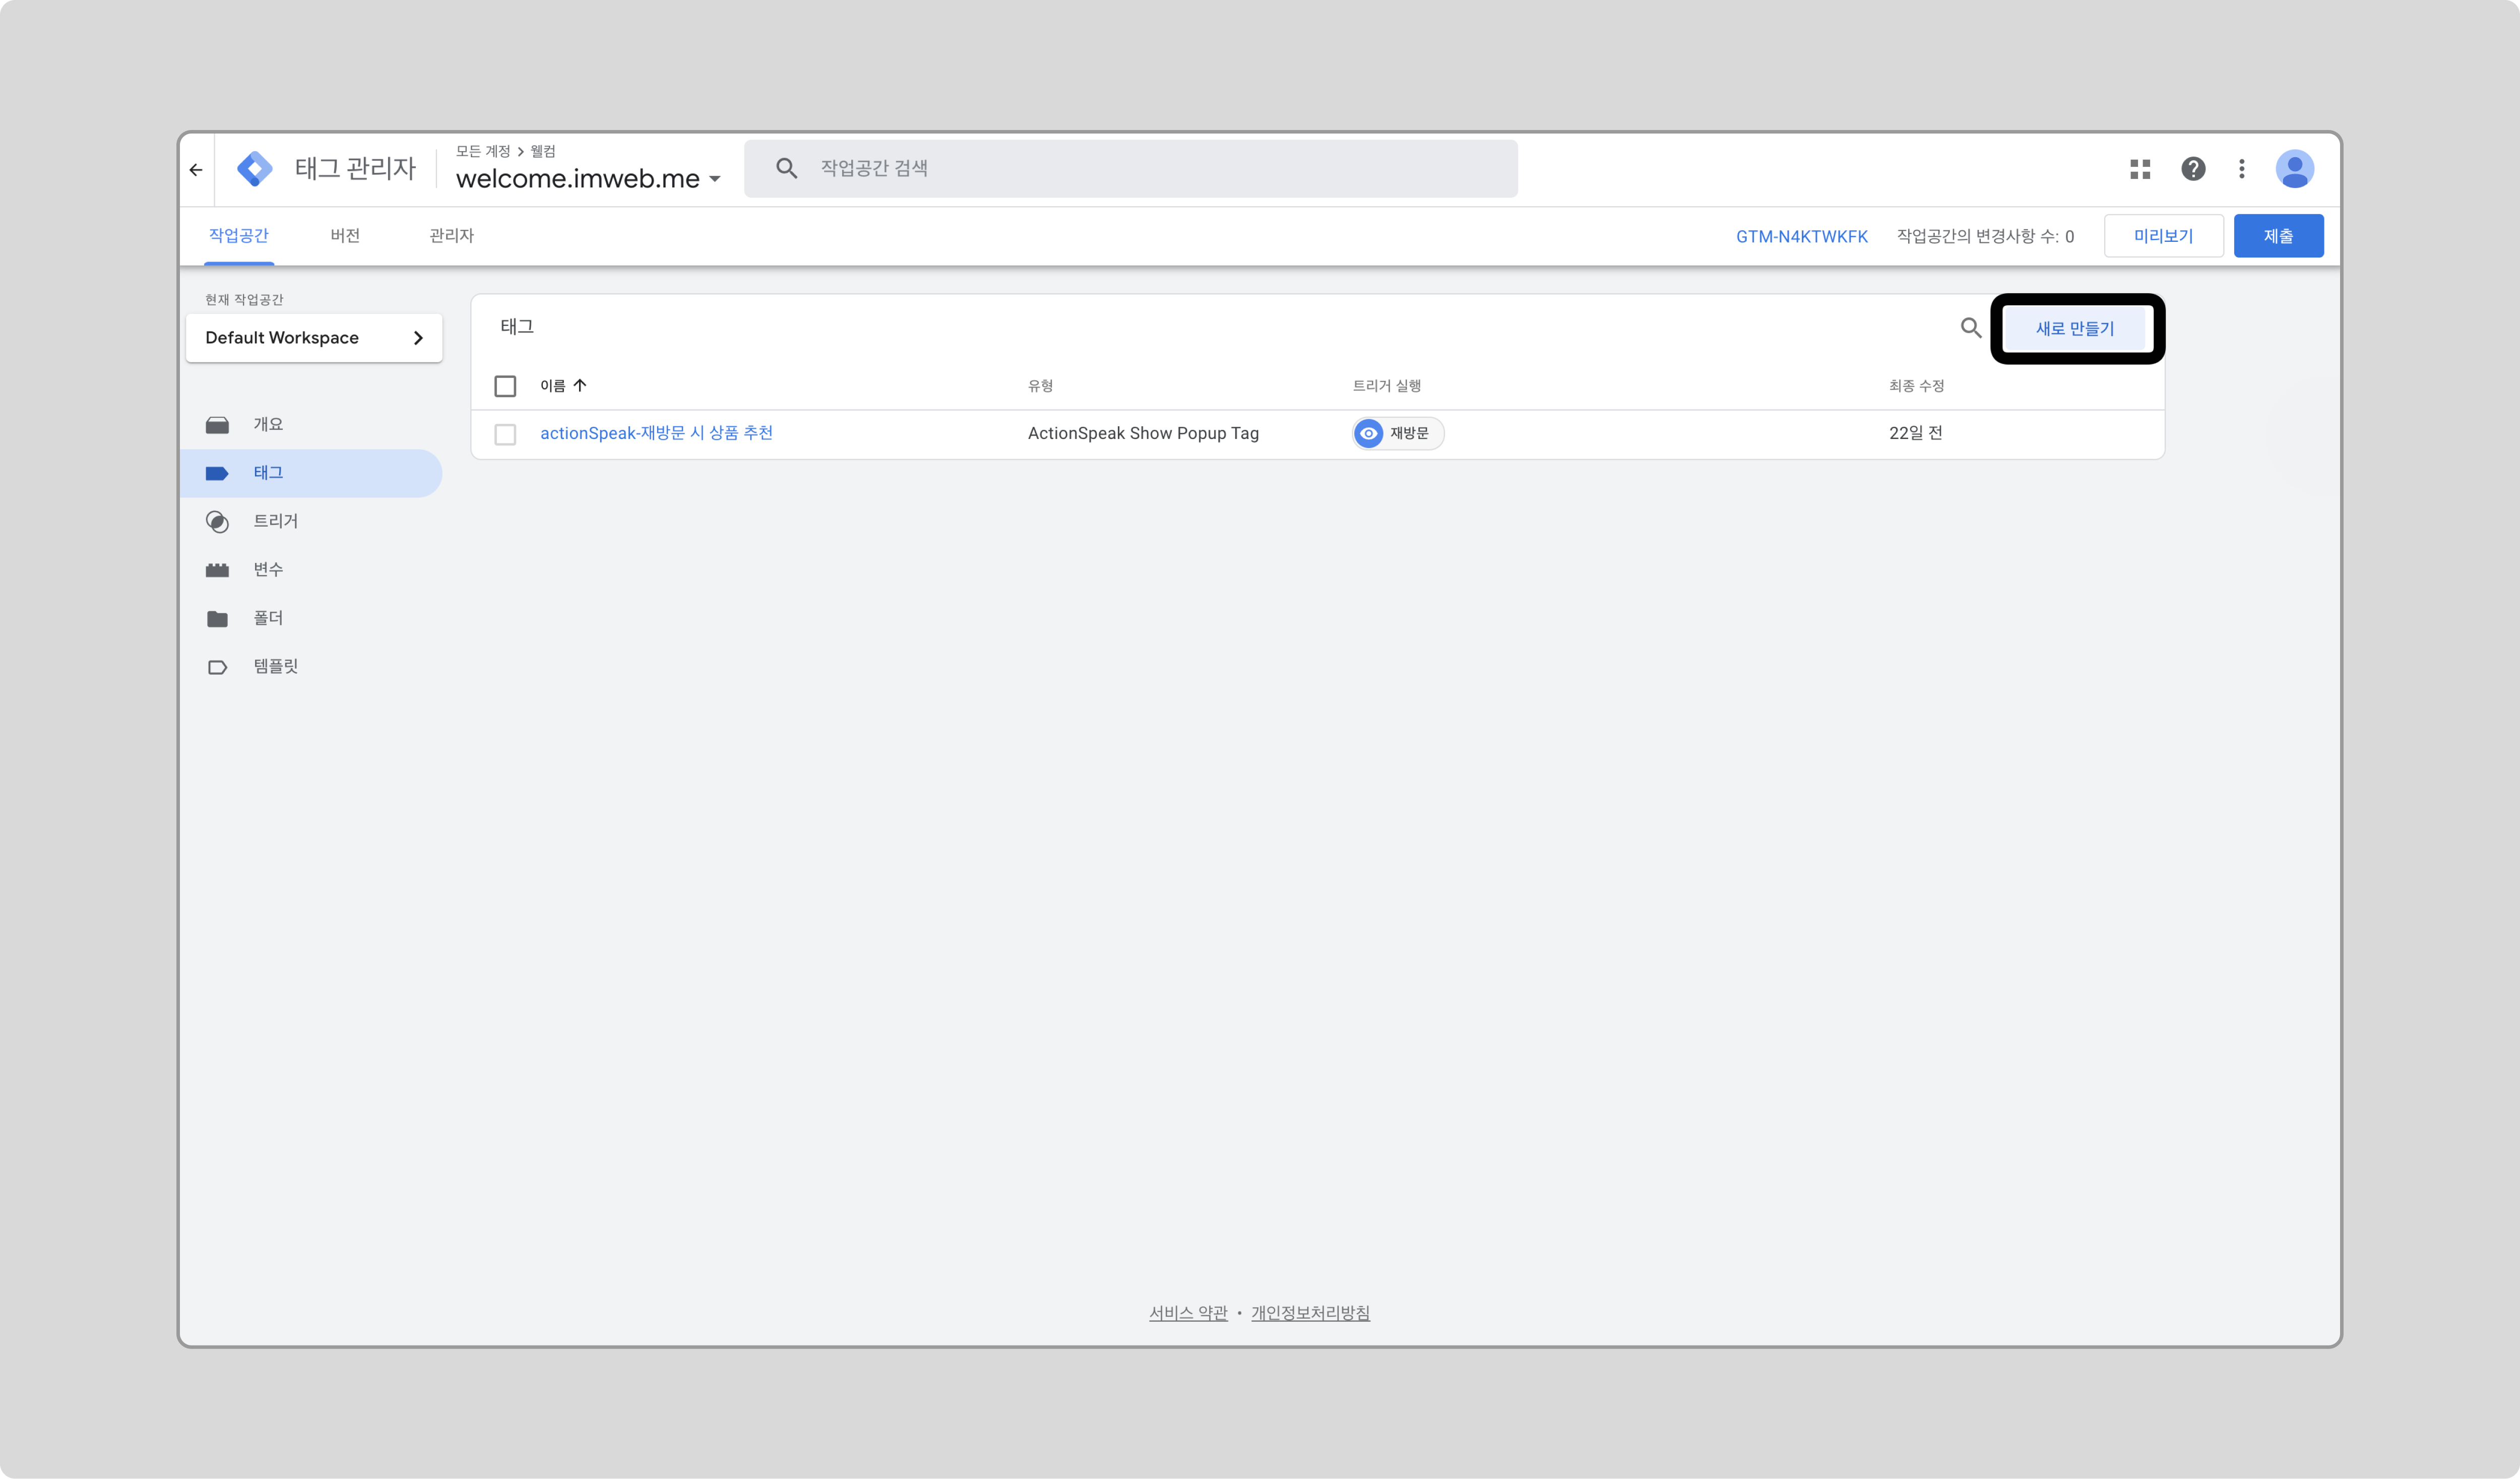The height and width of the screenshot is (1479, 2520).
Task: Open the actionSpeak-재방문 시 상품 추천 tag
Action: [x=656, y=433]
